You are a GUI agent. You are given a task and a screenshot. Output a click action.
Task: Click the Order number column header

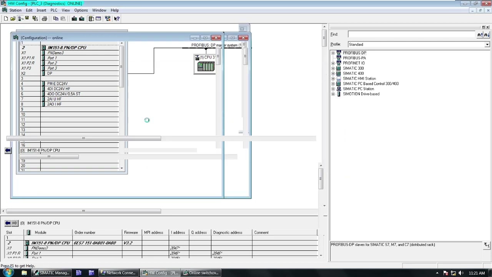tap(97, 232)
